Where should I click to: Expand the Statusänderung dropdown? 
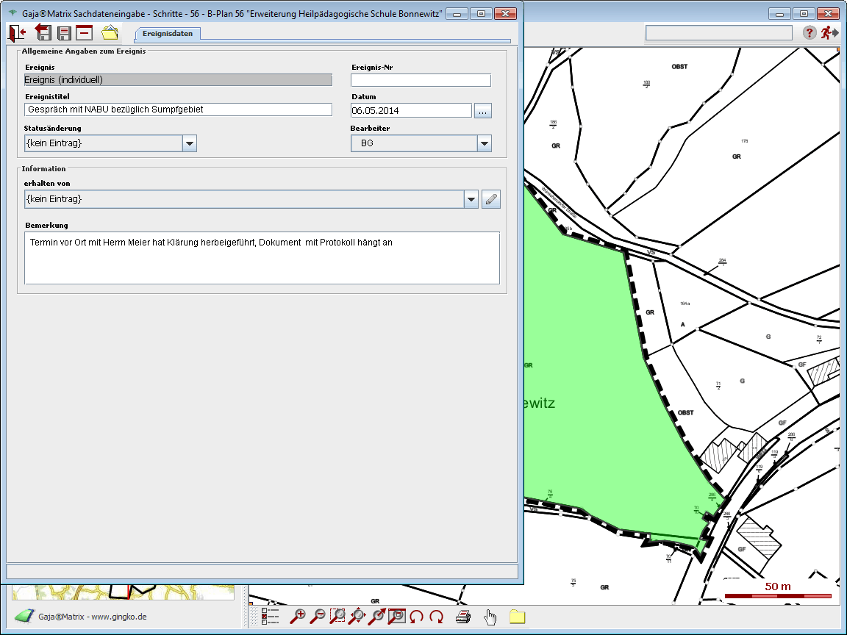click(190, 143)
